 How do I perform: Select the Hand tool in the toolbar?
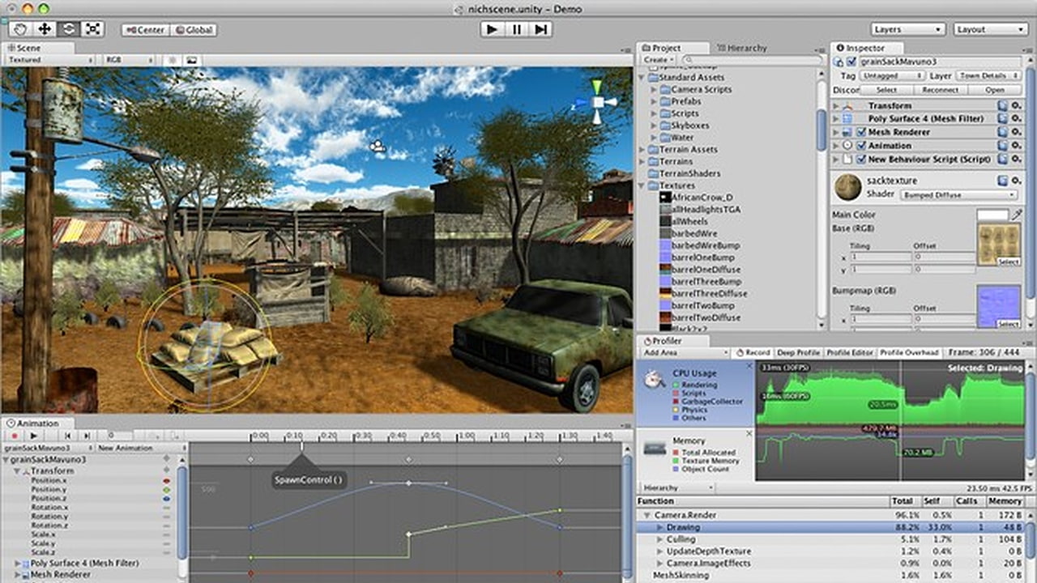pyautogui.click(x=20, y=29)
